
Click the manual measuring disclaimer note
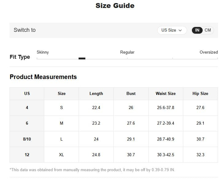[92, 170]
